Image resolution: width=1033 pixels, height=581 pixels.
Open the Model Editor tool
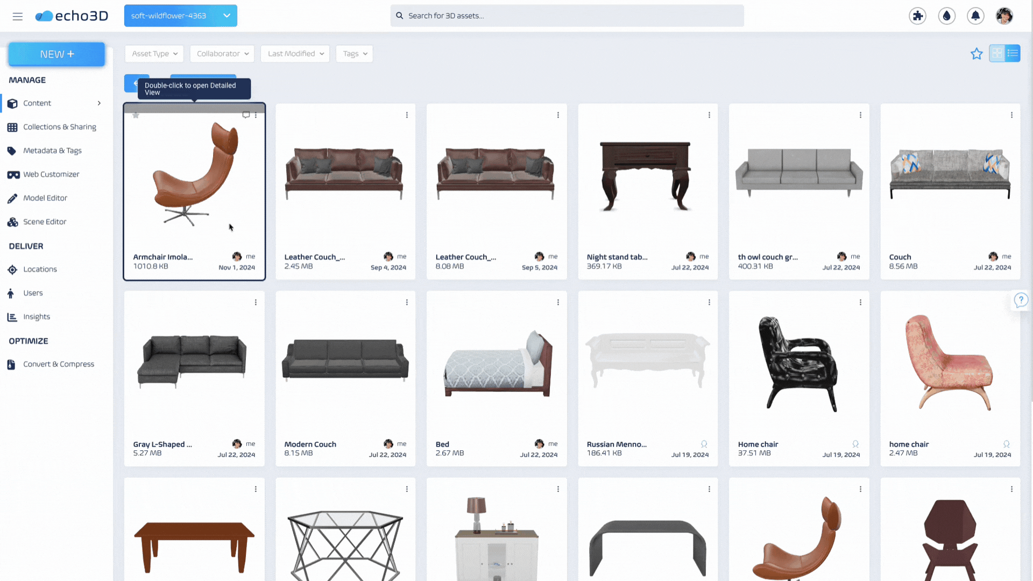pyautogui.click(x=45, y=197)
